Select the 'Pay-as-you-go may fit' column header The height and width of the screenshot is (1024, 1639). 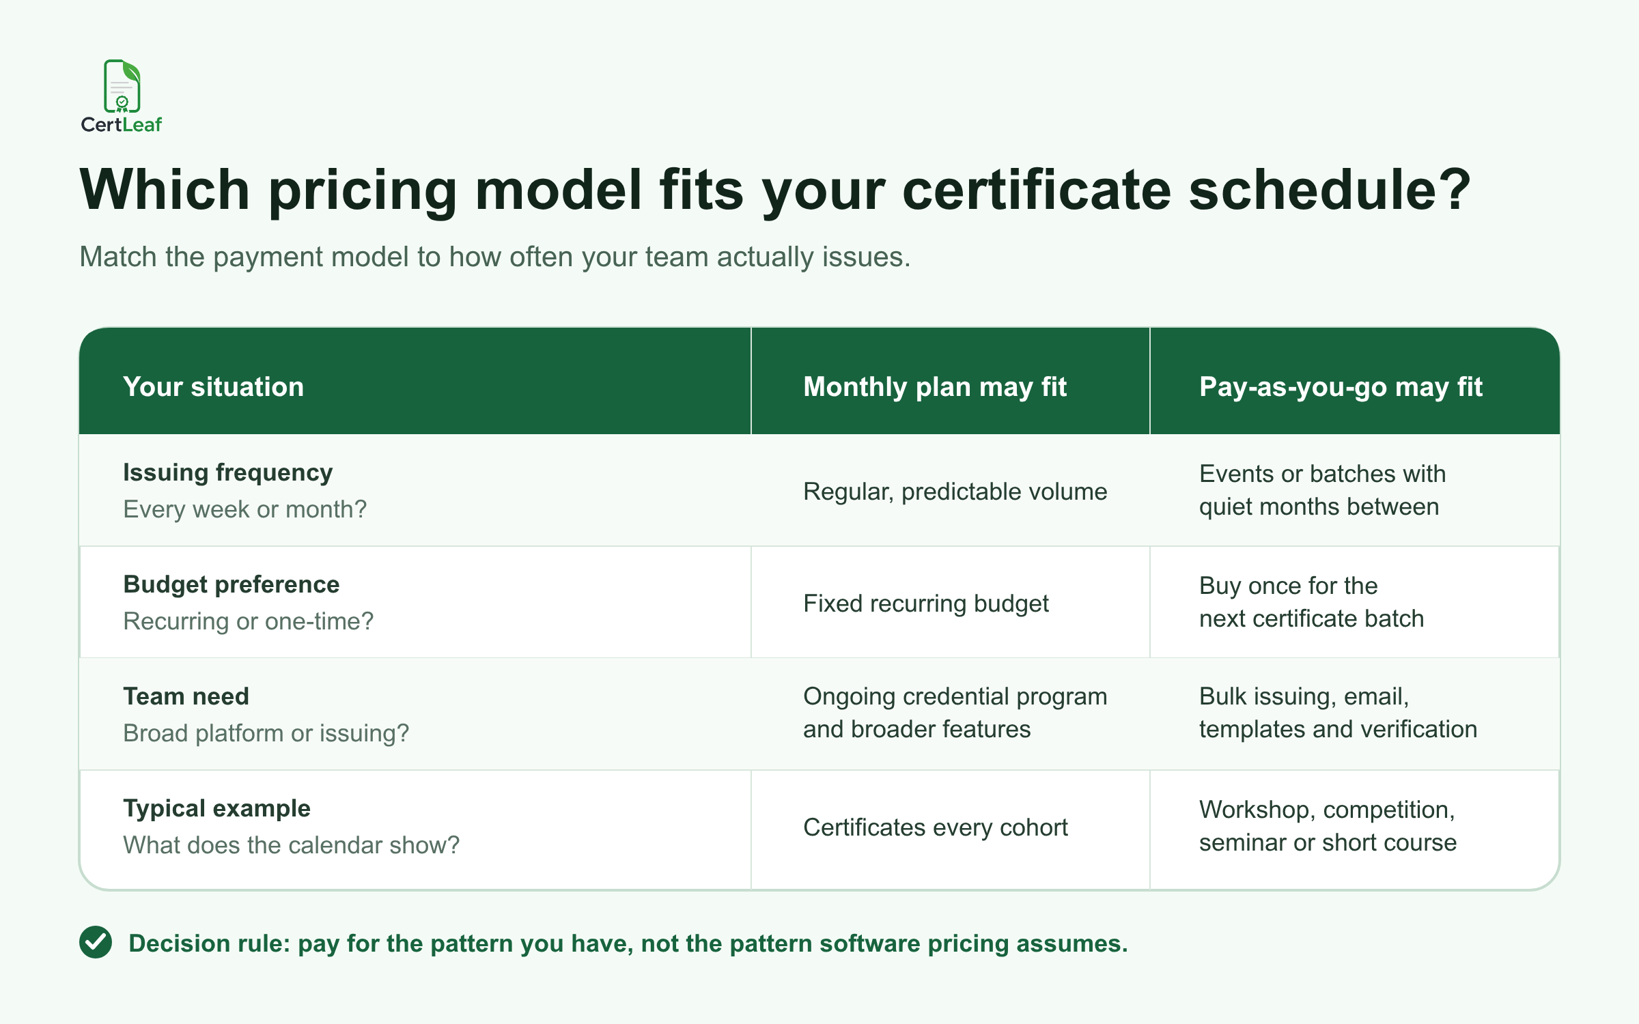[1341, 386]
